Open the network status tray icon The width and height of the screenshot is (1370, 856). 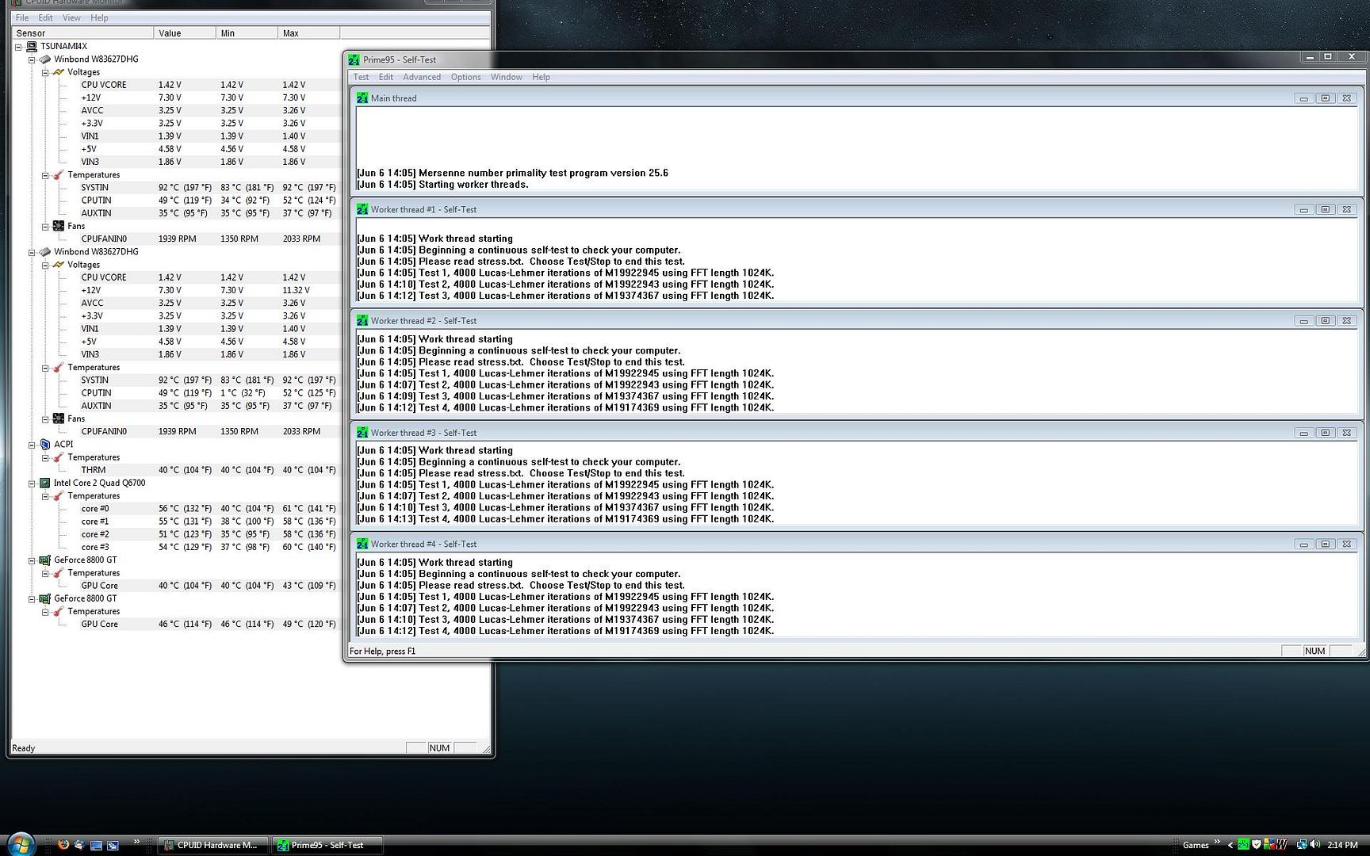[1302, 845]
